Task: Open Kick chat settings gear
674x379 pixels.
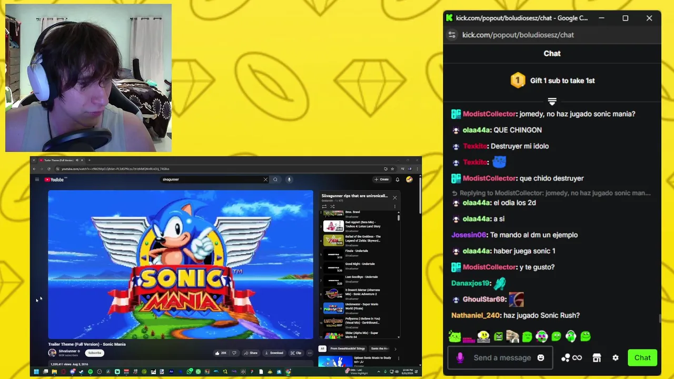Action: 615,358
